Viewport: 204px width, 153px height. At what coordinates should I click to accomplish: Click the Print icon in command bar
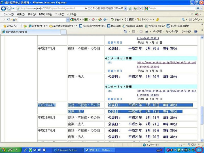pyautogui.click(x=146, y=31)
